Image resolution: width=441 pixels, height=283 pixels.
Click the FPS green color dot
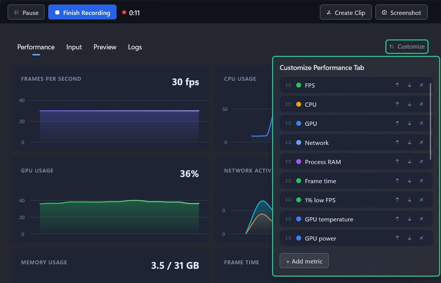point(299,85)
